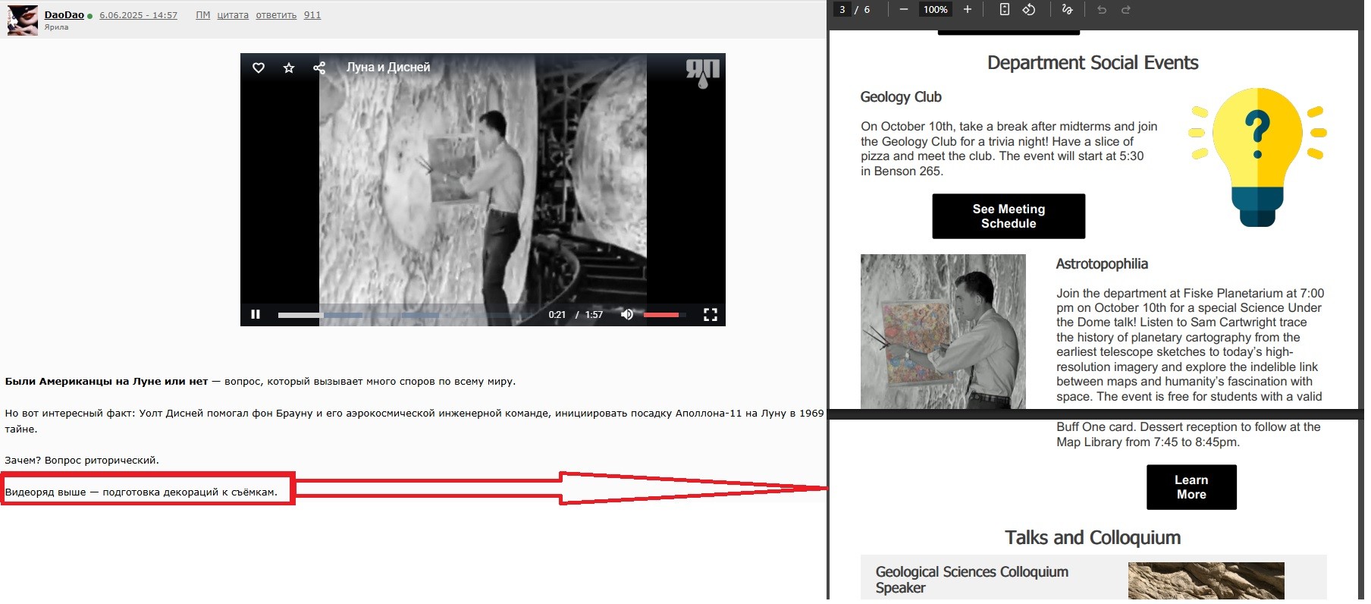Screen dimensions: 1371x604
Task: Click the Geology Club heading
Action: (901, 97)
